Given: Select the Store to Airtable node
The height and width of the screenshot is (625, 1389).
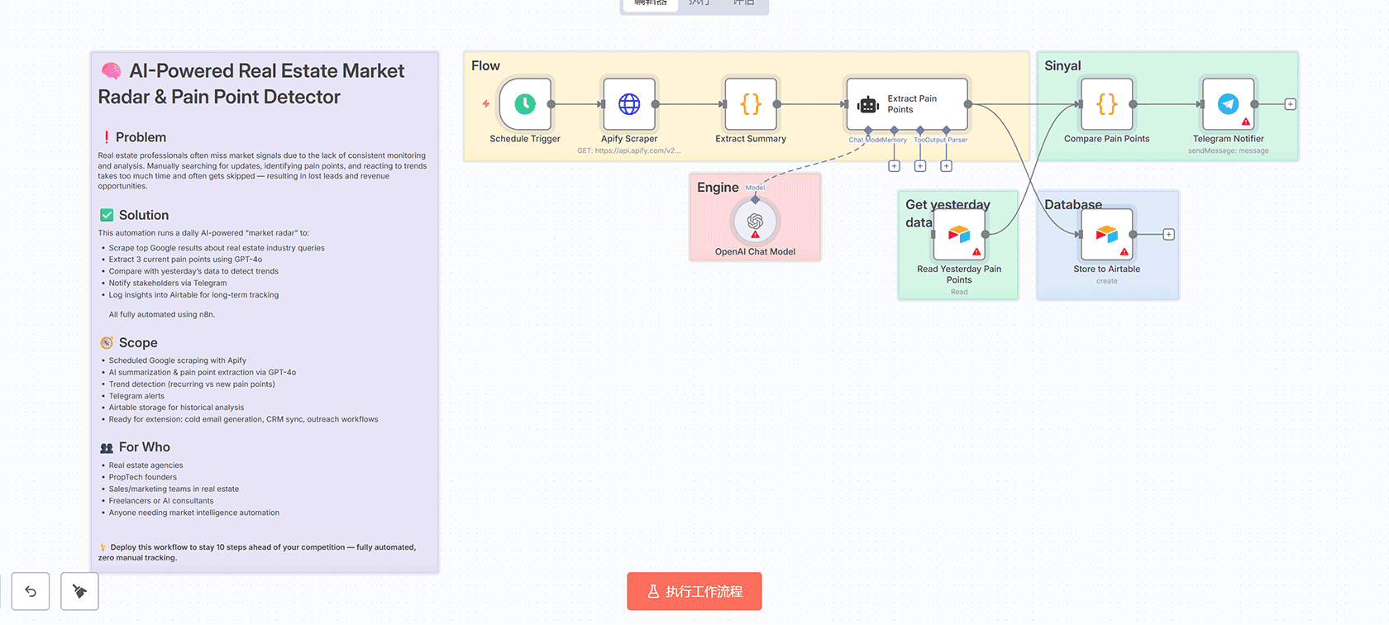Looking at the screenshot, I should pos(1106,235).
